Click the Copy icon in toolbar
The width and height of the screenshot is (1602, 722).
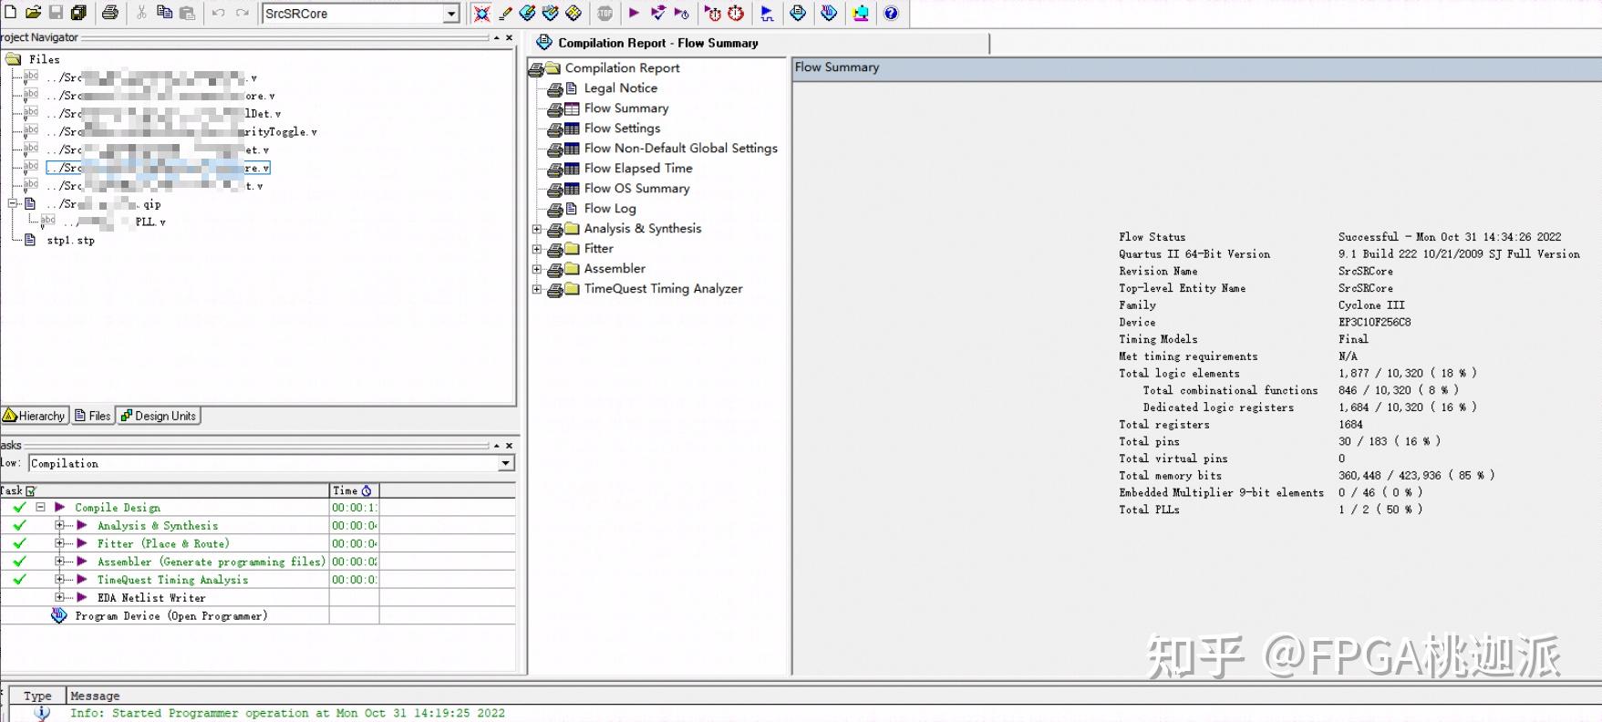coord(164,13)
